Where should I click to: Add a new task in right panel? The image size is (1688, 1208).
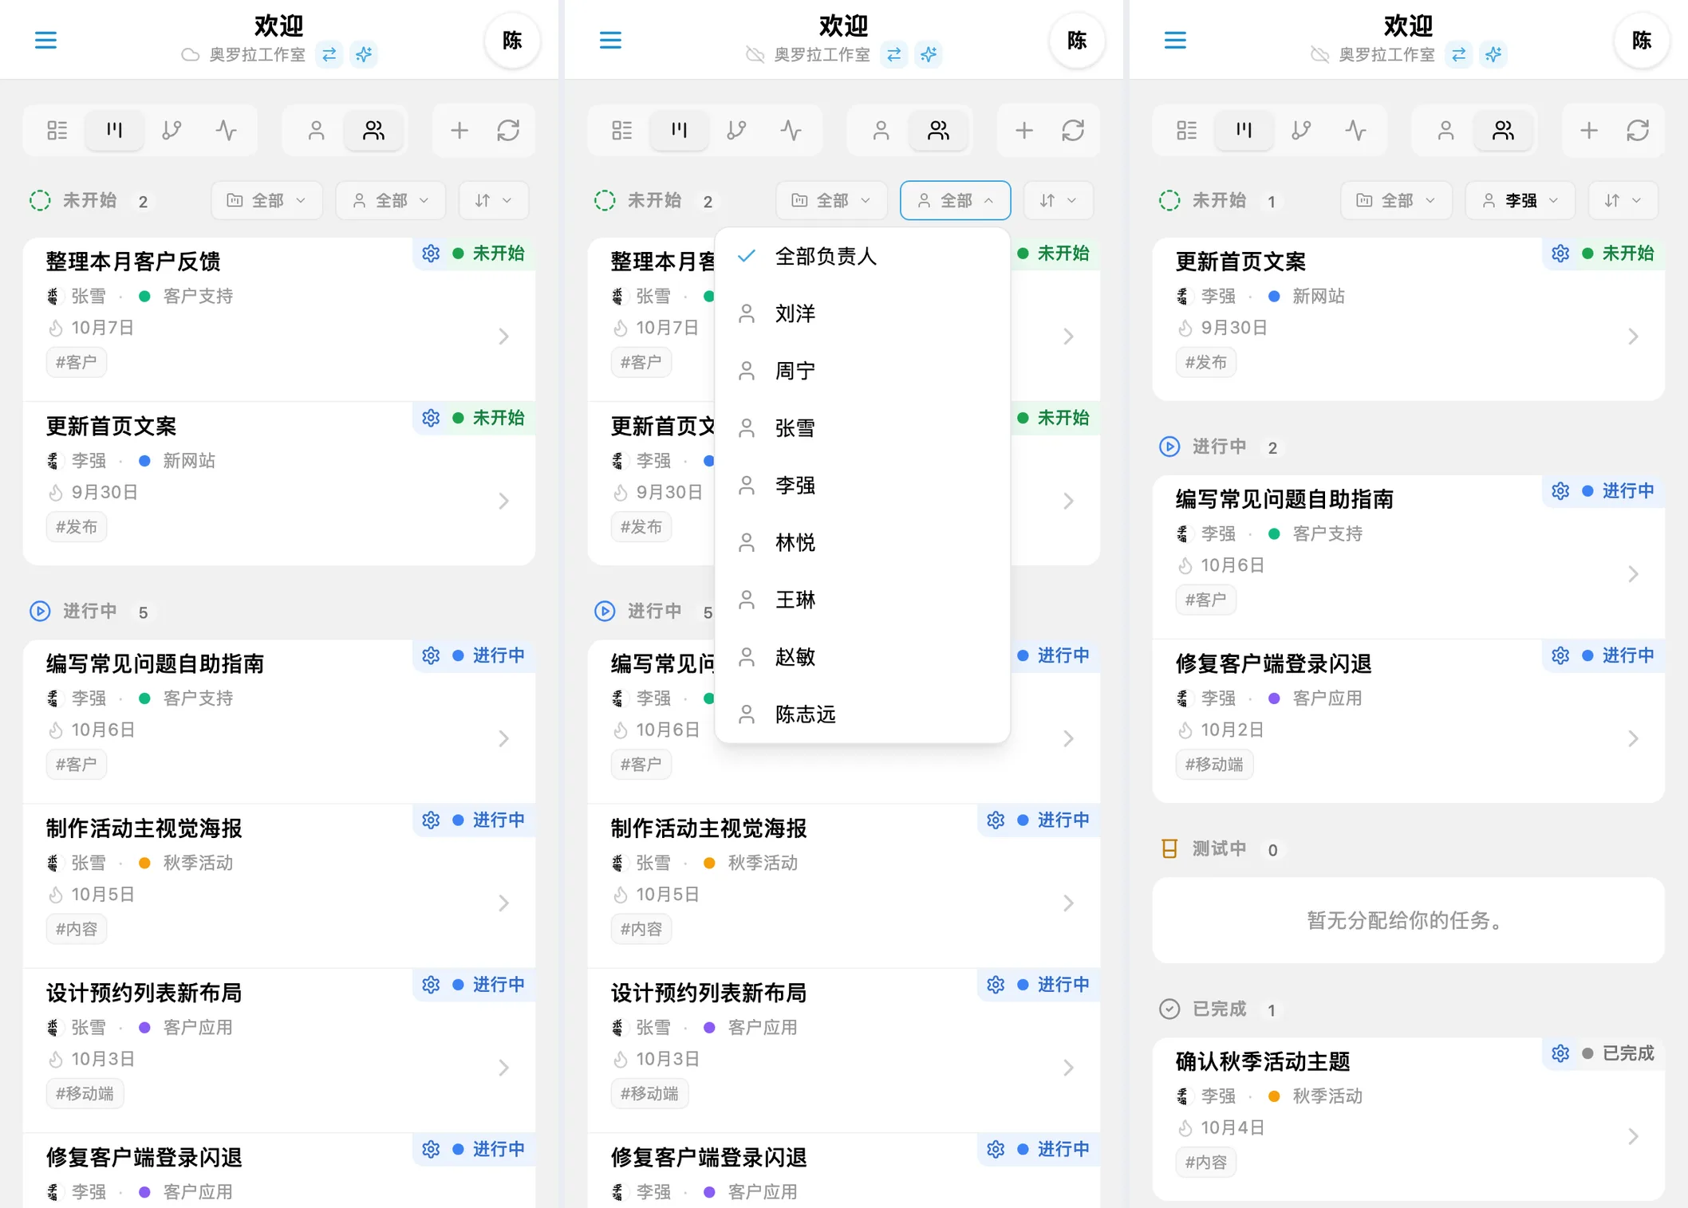click(x=1589, y=130)
